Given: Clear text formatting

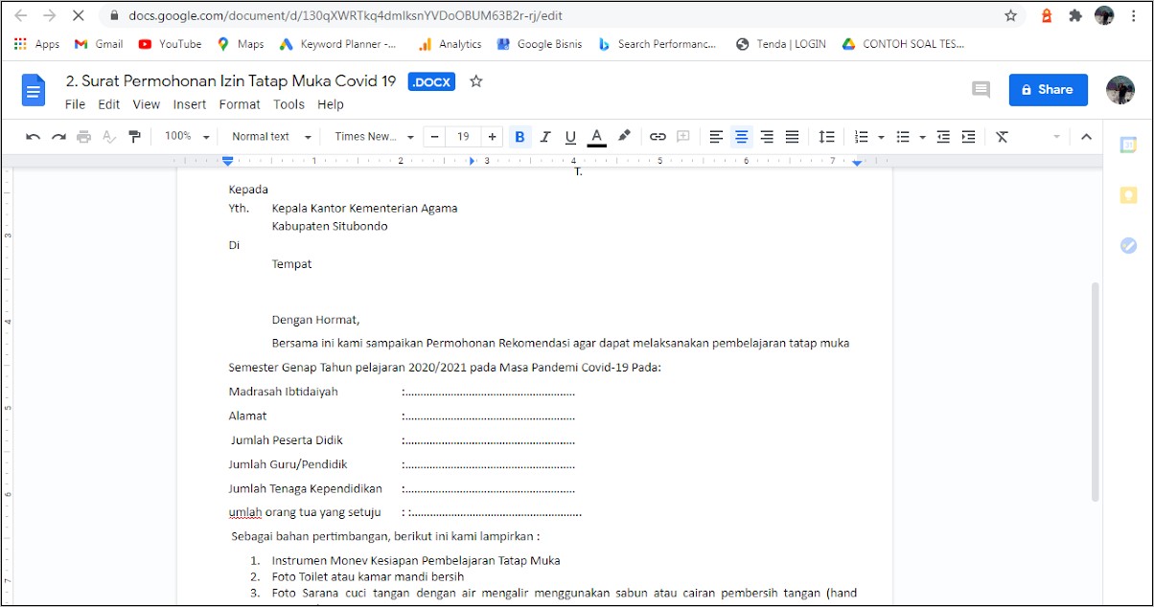Looking at the screenshot, I should tap(1003, 137).
